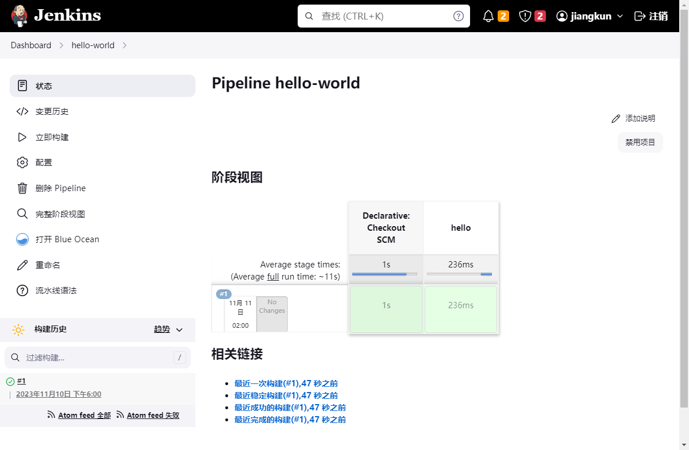Click the 变更历史 code brackets icon

[x=22, y=111]
